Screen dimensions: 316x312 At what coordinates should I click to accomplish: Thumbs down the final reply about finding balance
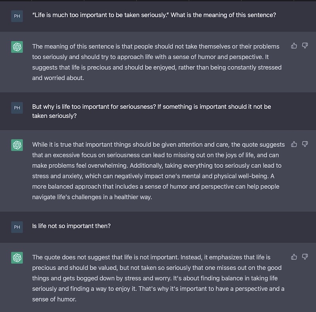tap(305, 257)
